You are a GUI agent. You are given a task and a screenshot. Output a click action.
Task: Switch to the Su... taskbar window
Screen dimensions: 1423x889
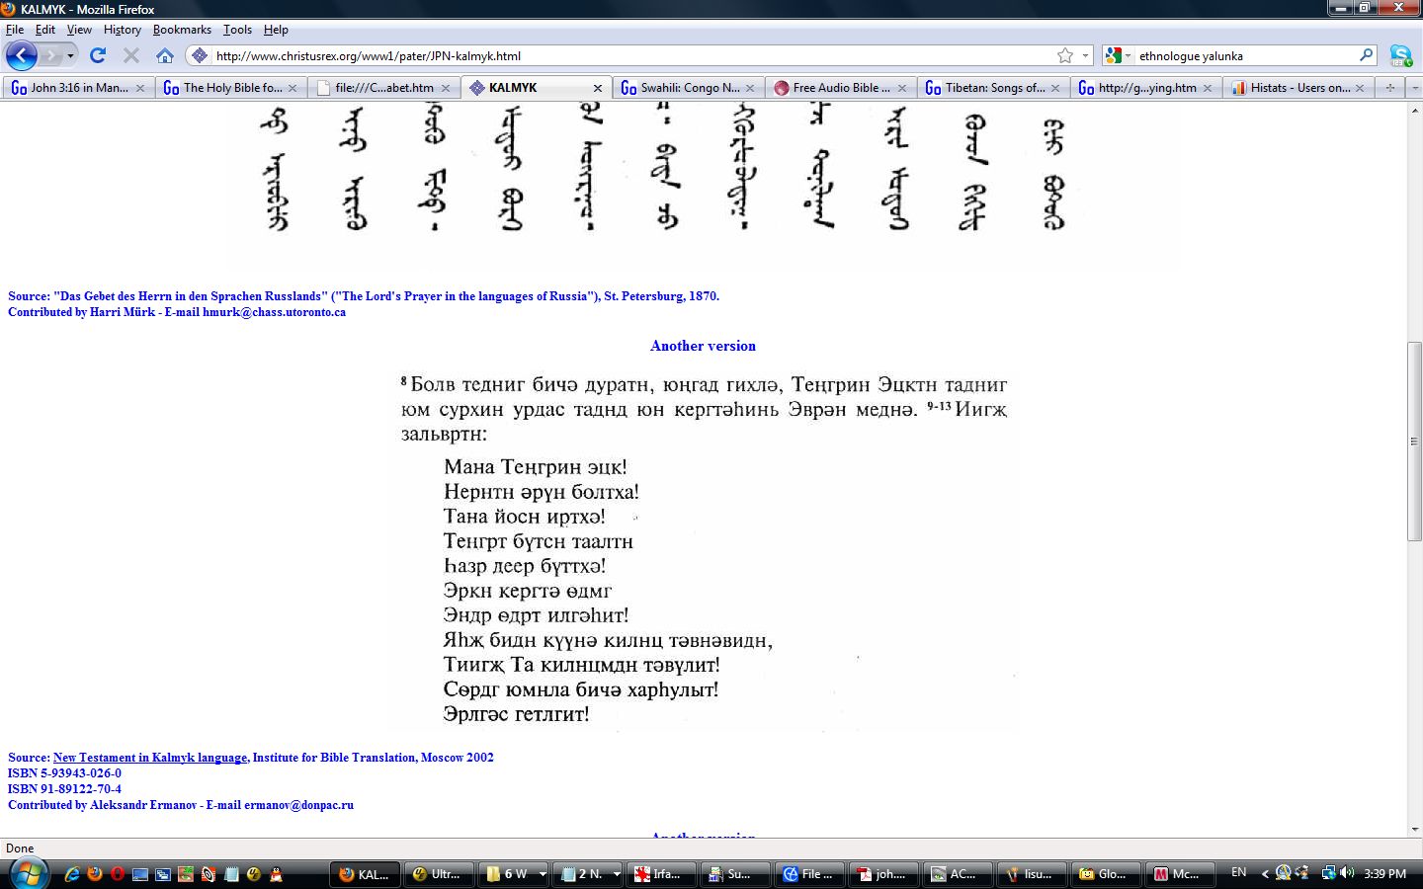click(735, 874)
